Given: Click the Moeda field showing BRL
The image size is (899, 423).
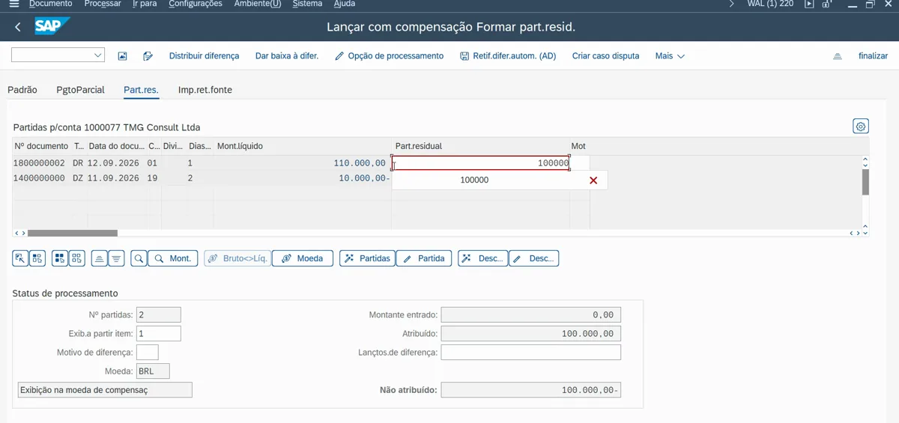Looking at the screenshot, I should click(153, 371).
